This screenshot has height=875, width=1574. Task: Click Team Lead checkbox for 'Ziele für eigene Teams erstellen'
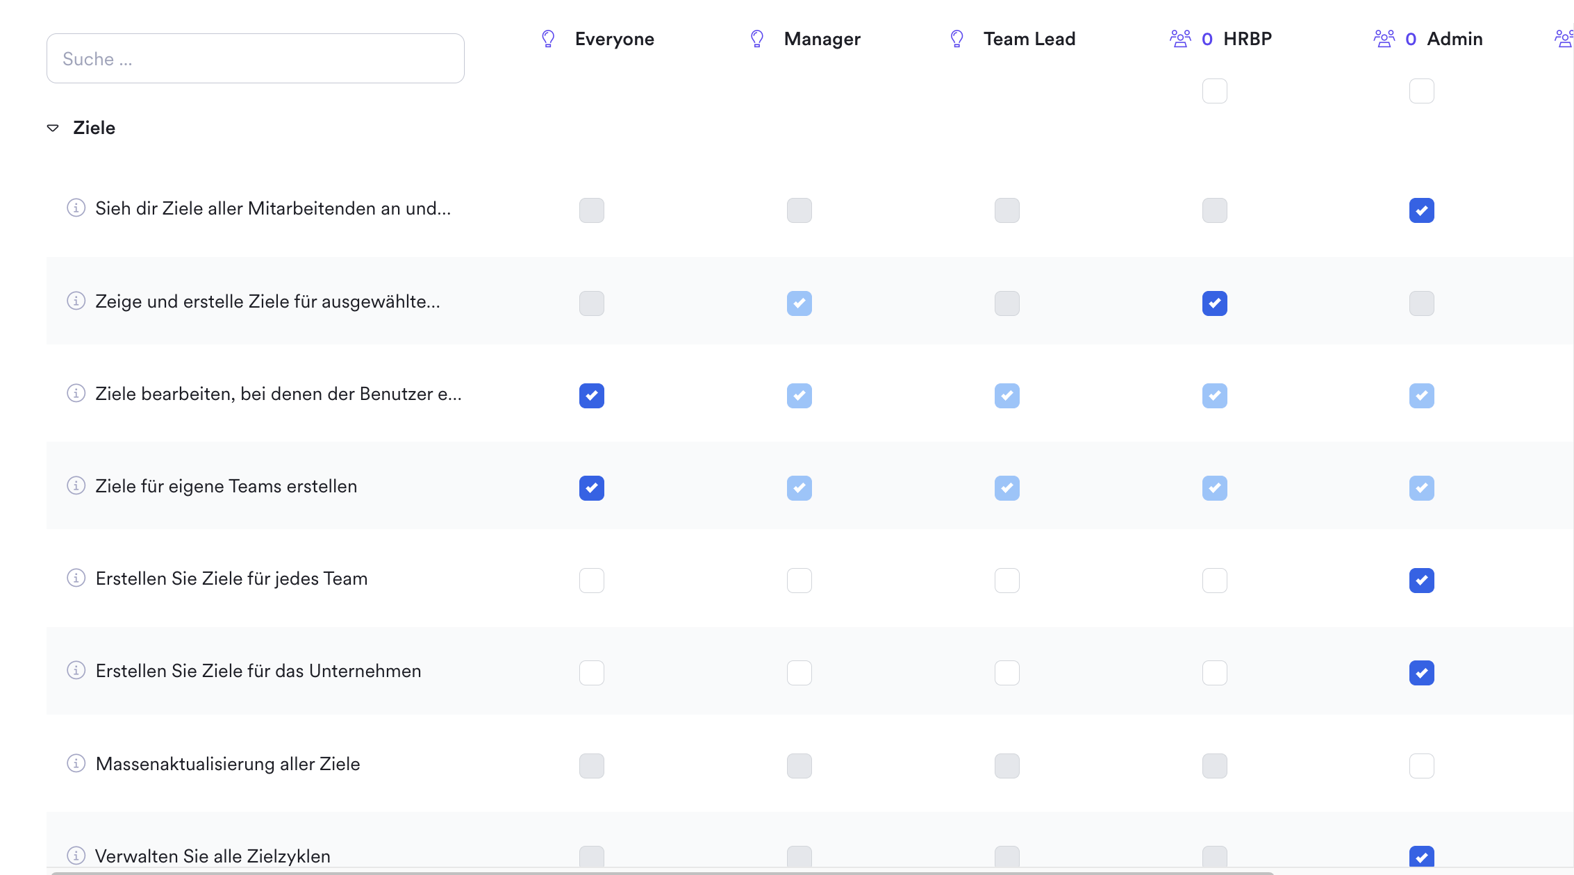coord(1007,488)
